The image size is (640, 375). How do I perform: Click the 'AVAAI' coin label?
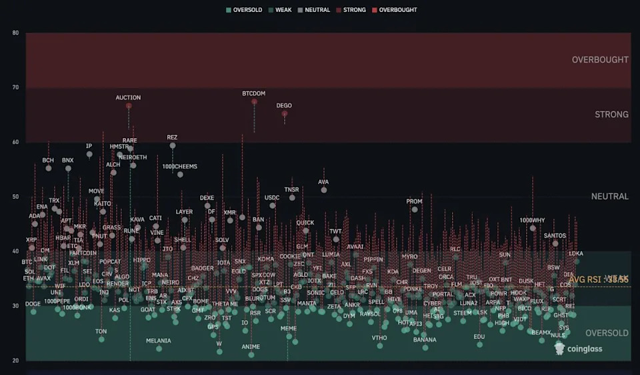point(355,247)
